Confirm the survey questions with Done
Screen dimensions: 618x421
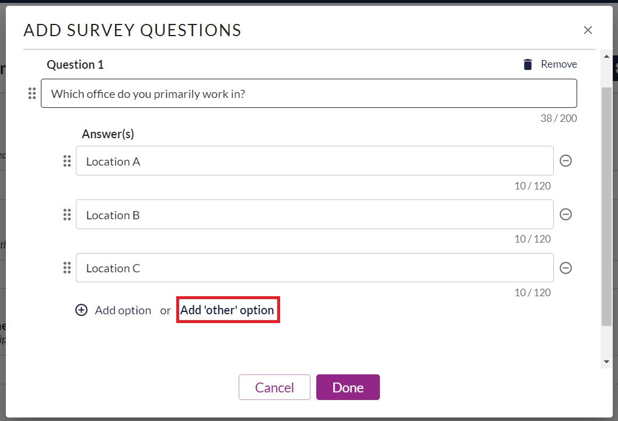coord(348,387)
